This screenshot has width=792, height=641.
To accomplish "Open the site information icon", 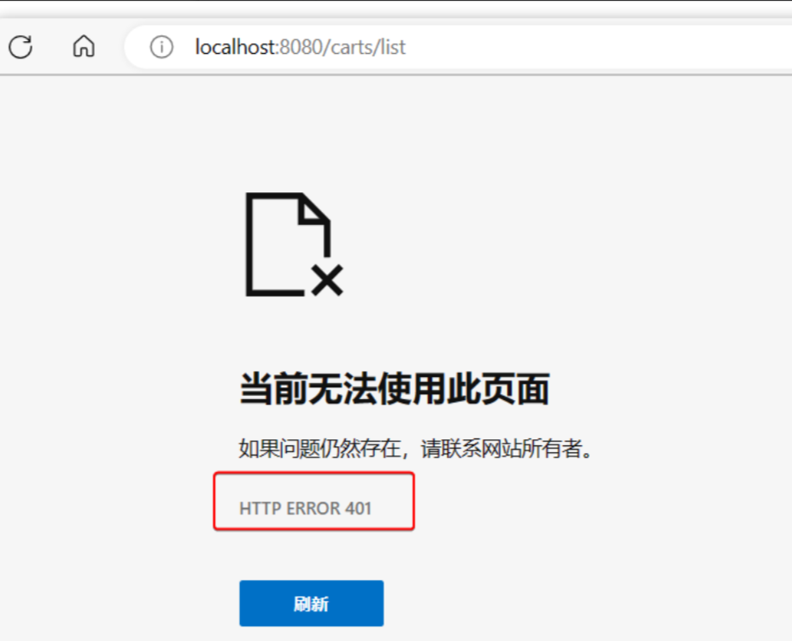I will (x=161, y=47).
